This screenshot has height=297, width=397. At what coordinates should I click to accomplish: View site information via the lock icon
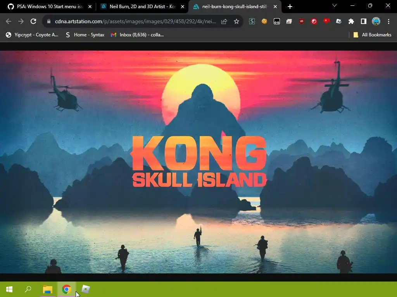[49, 22]
